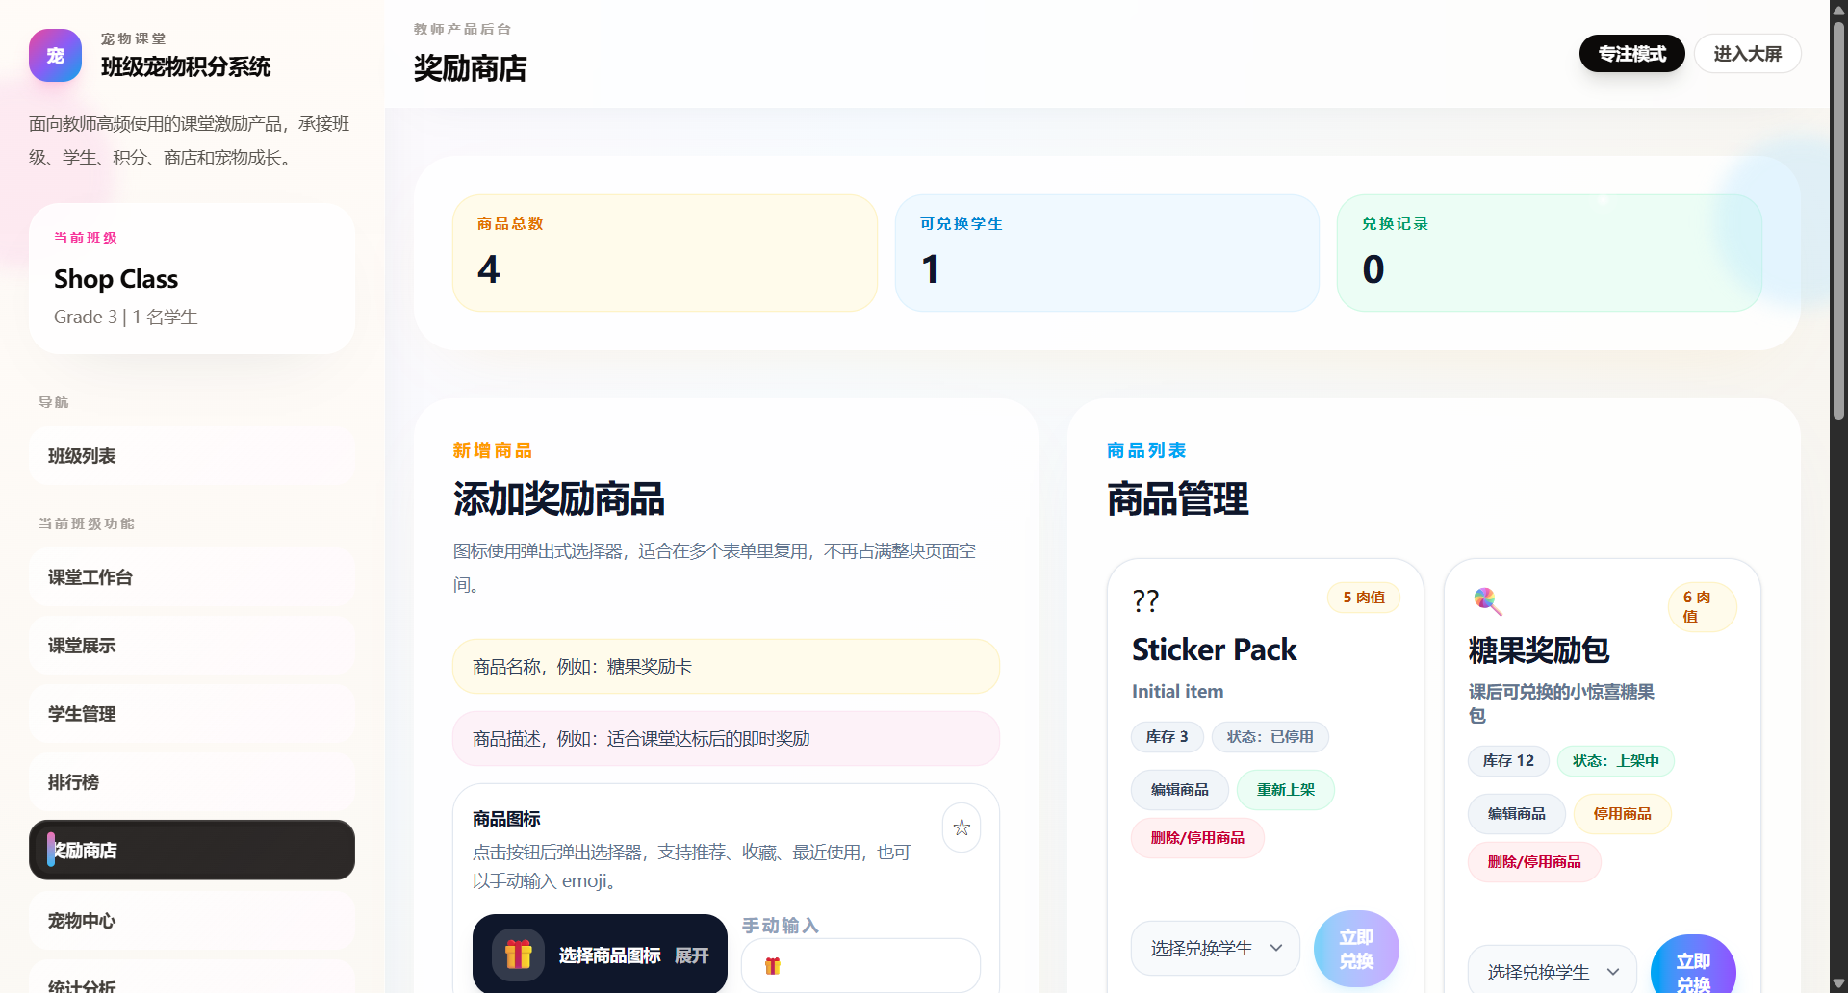Screen dimensions: 1848x993
Task: Click the 商品名称 input field
Action: tap(726, 666)
